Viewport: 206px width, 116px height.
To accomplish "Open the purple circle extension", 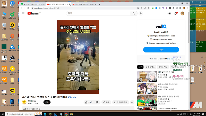I will coord(166,8).
